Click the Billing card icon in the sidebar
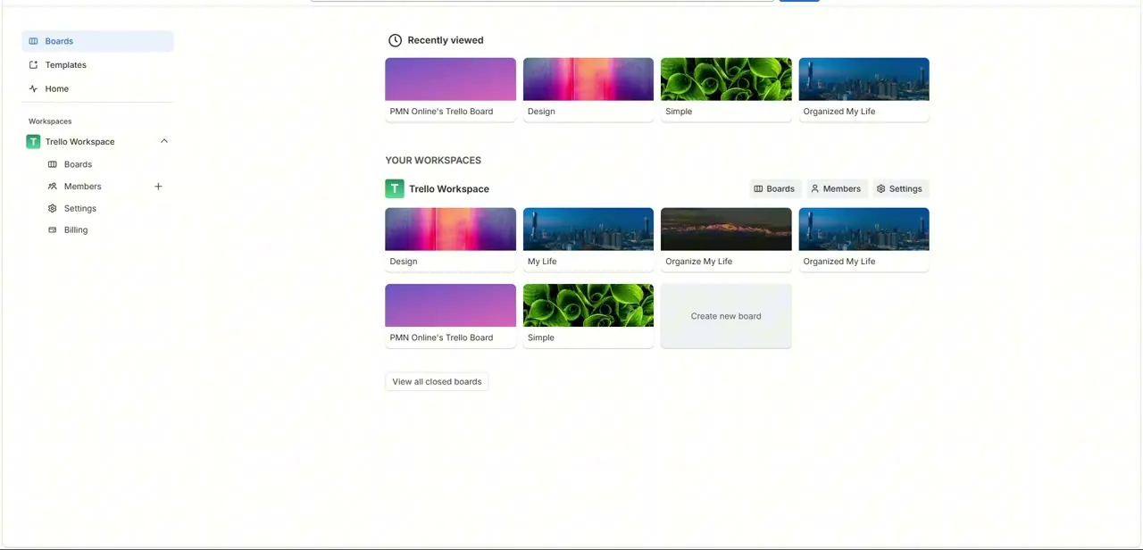 52,229
